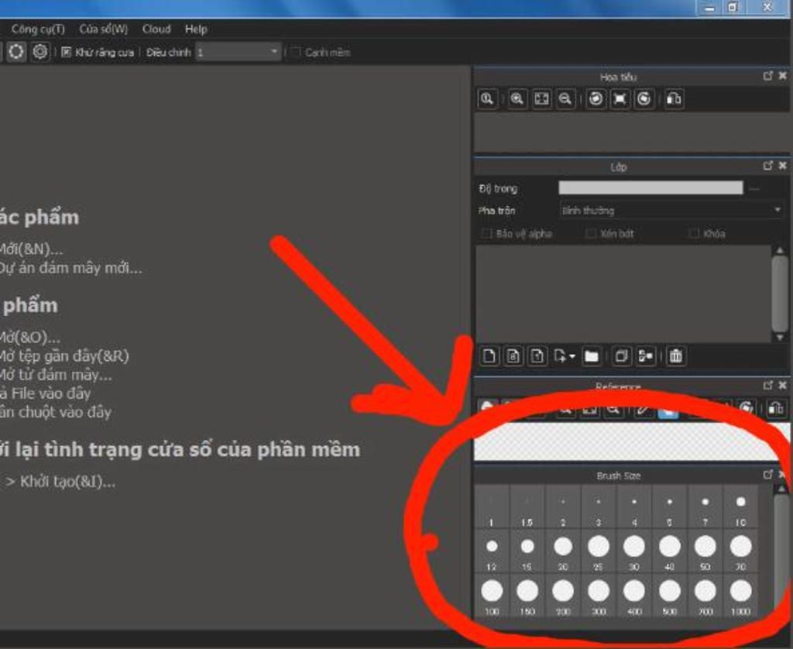This screenshot has width=793, height=649.
Task: Fit canvas to window in Navigator panel
Action: pyautogui.click(x=541, y=99)
